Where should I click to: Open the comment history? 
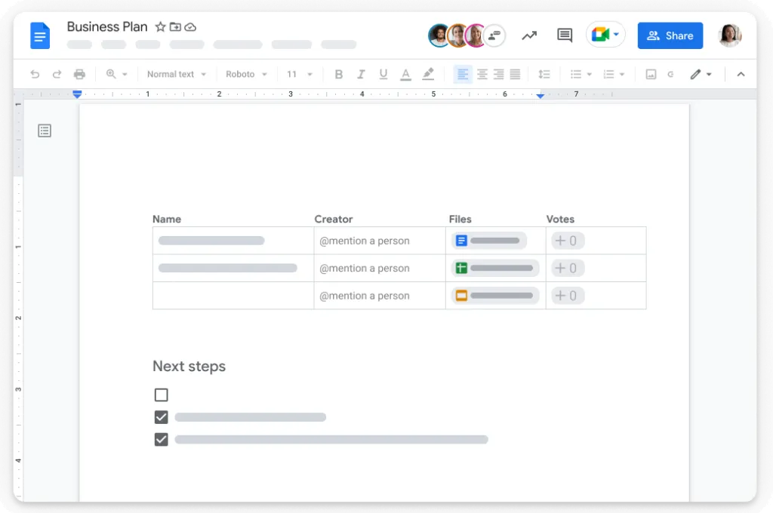click(564, 35)
